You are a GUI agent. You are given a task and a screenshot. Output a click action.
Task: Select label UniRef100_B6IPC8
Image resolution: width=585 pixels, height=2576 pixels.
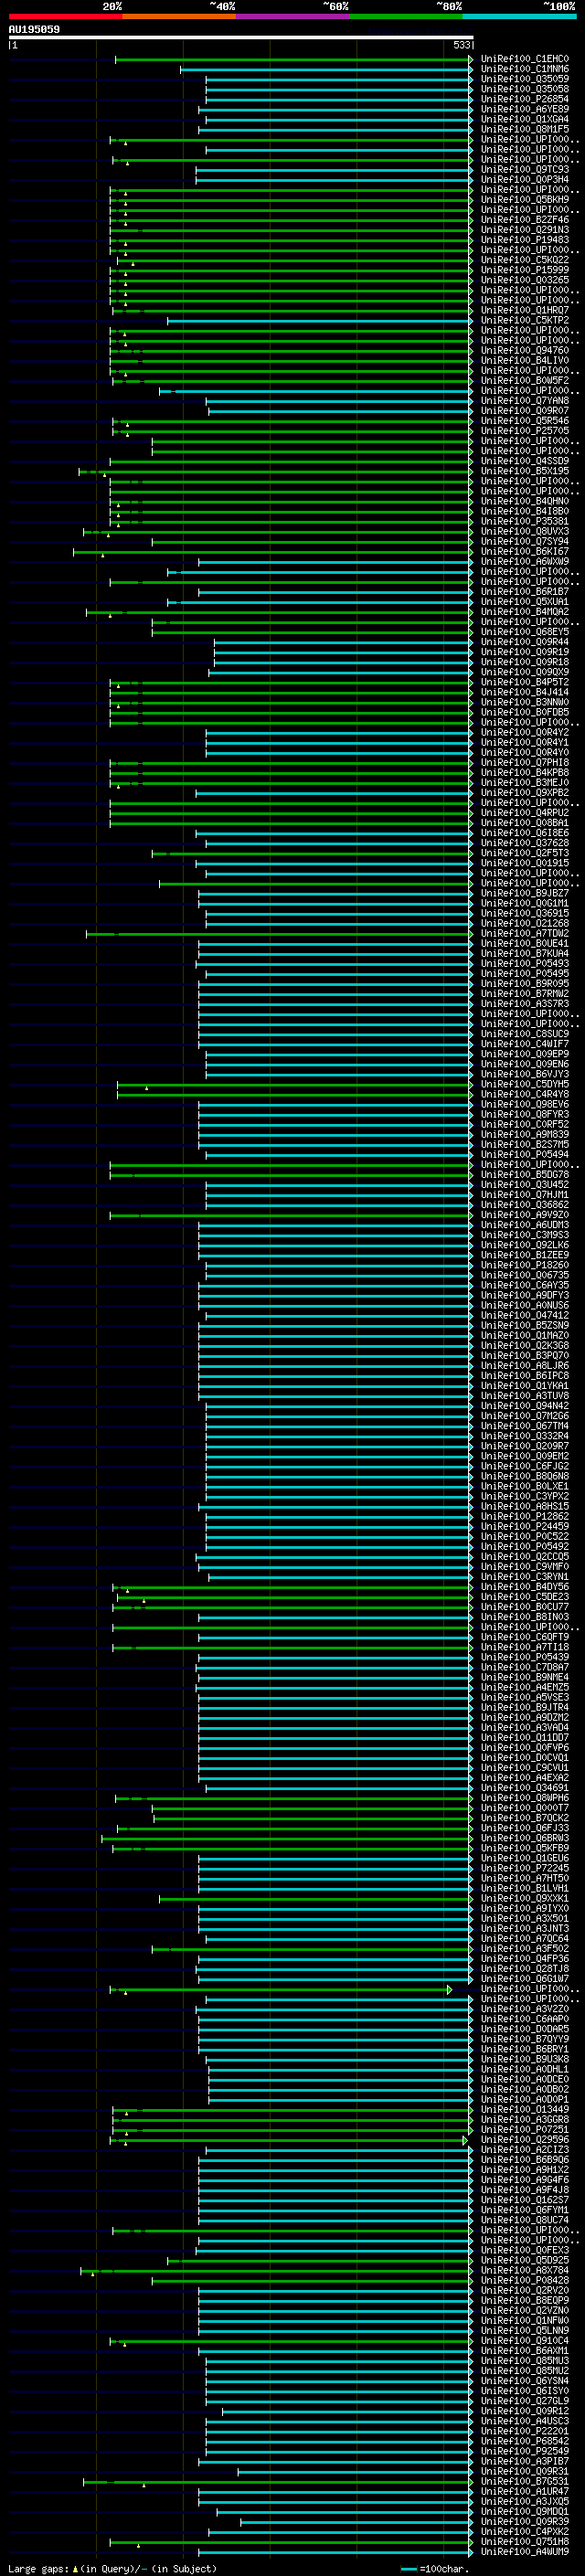pos(524,1376)
